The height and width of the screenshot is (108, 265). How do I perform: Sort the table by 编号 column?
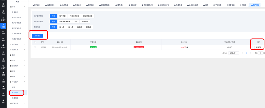45,42
